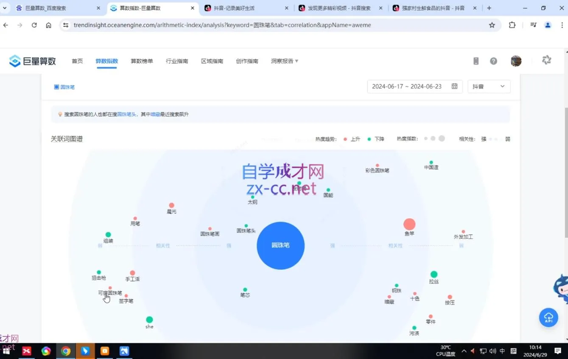Image resolution: width=568 pixels, height=359 pixels.
Task: Click the user avatar in the header
Action: point(515,61)
